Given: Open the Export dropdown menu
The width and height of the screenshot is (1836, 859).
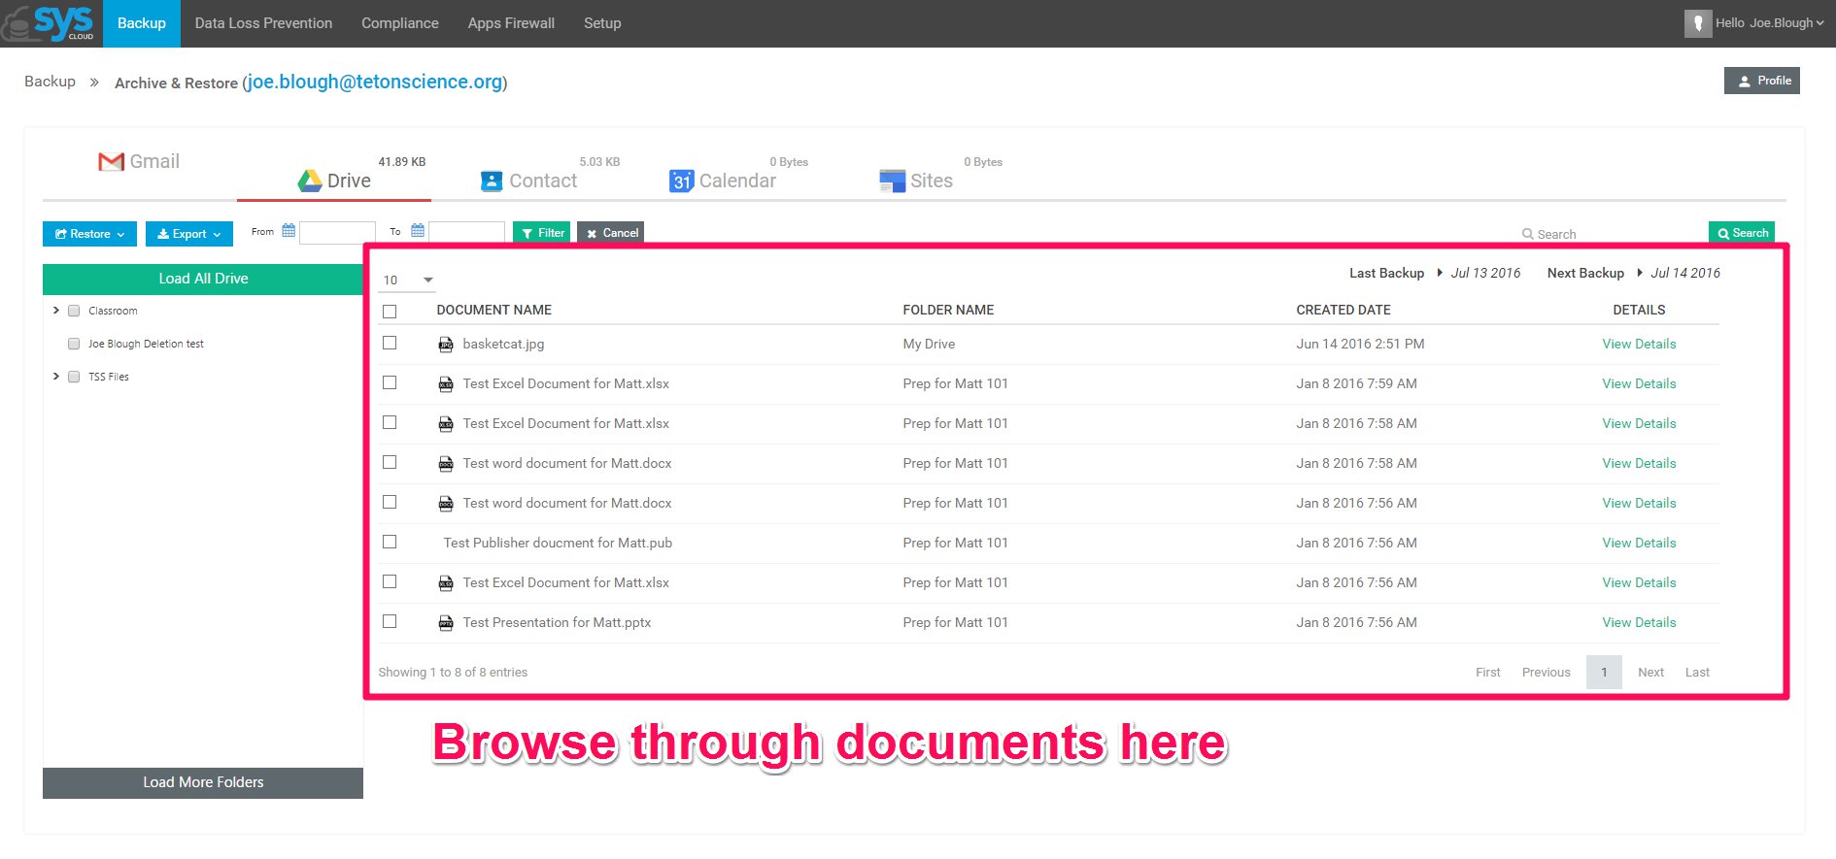Looking at the screenshot, I should click(x=189, y=234).
